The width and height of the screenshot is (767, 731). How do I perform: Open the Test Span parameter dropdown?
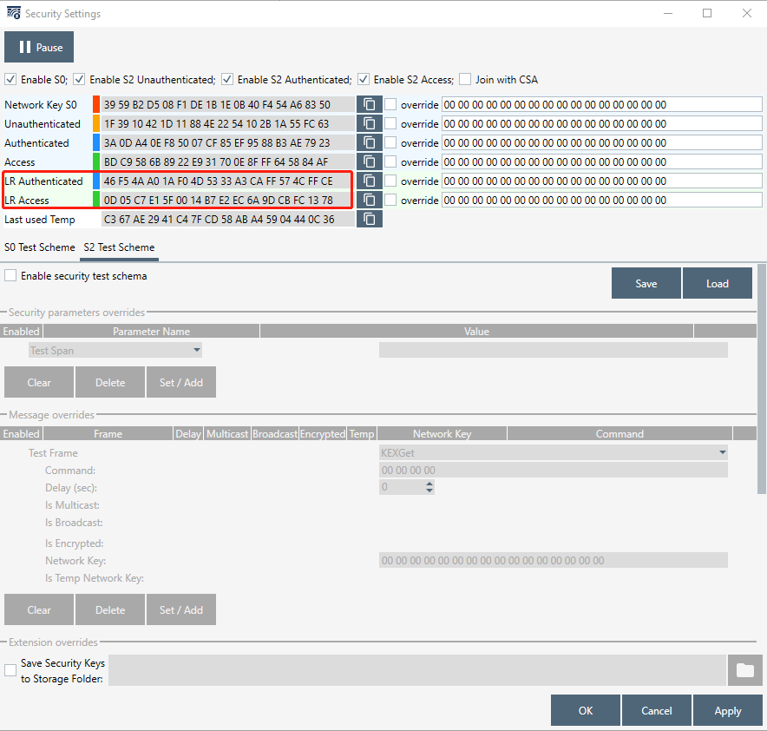[x=197, y=350]
